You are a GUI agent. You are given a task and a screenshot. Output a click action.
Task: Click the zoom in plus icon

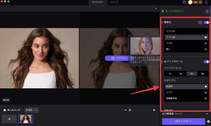pos(154,110)
